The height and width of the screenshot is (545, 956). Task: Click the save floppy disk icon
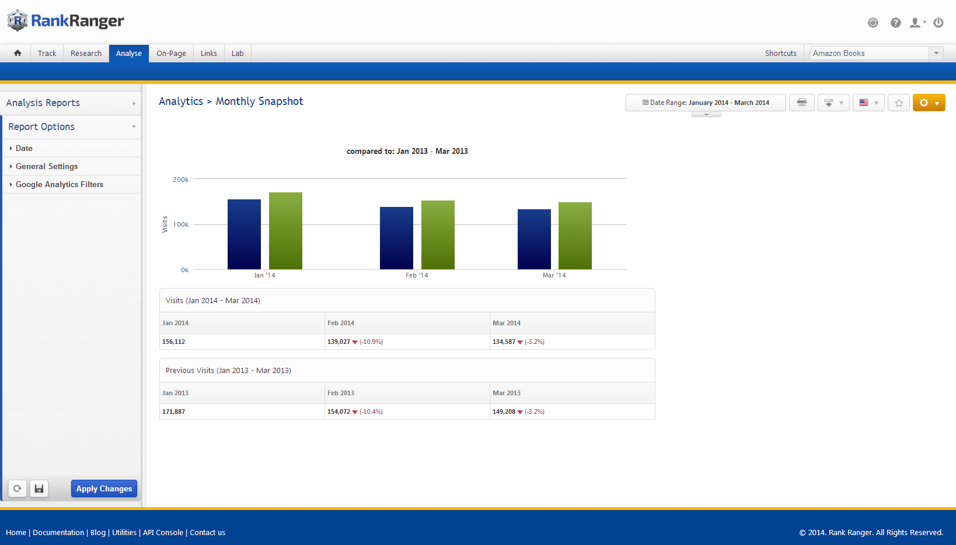pos(39,488)
